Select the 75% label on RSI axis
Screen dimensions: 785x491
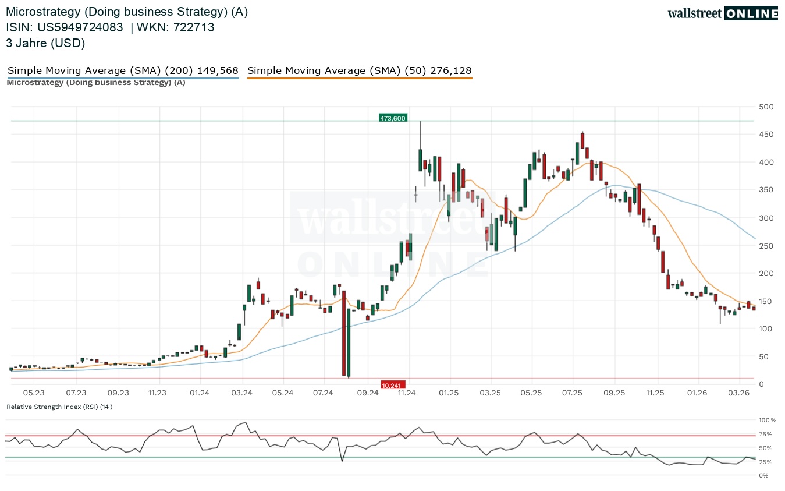pos(765,434)
